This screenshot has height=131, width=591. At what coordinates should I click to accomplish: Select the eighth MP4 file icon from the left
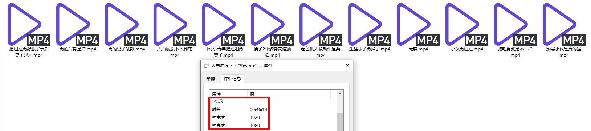pos(369,24)
